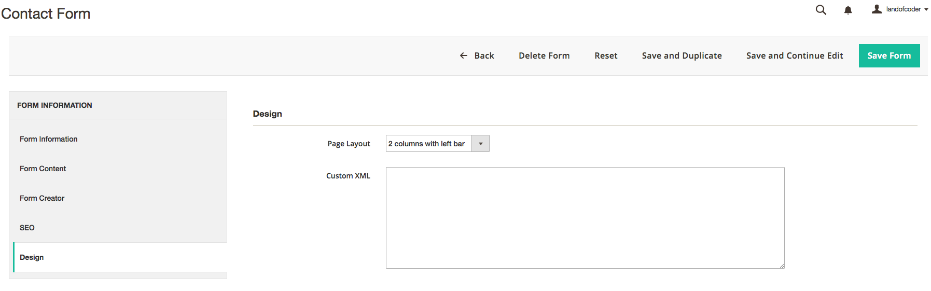Switch to the Form Information tab
Screen dimensions: 931x291
coord(49,139)
